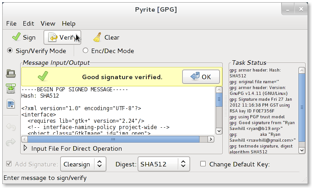Close the Pyrite window
Image resolution: width=312 pixels, height=188 pixels.
(301, 9)
